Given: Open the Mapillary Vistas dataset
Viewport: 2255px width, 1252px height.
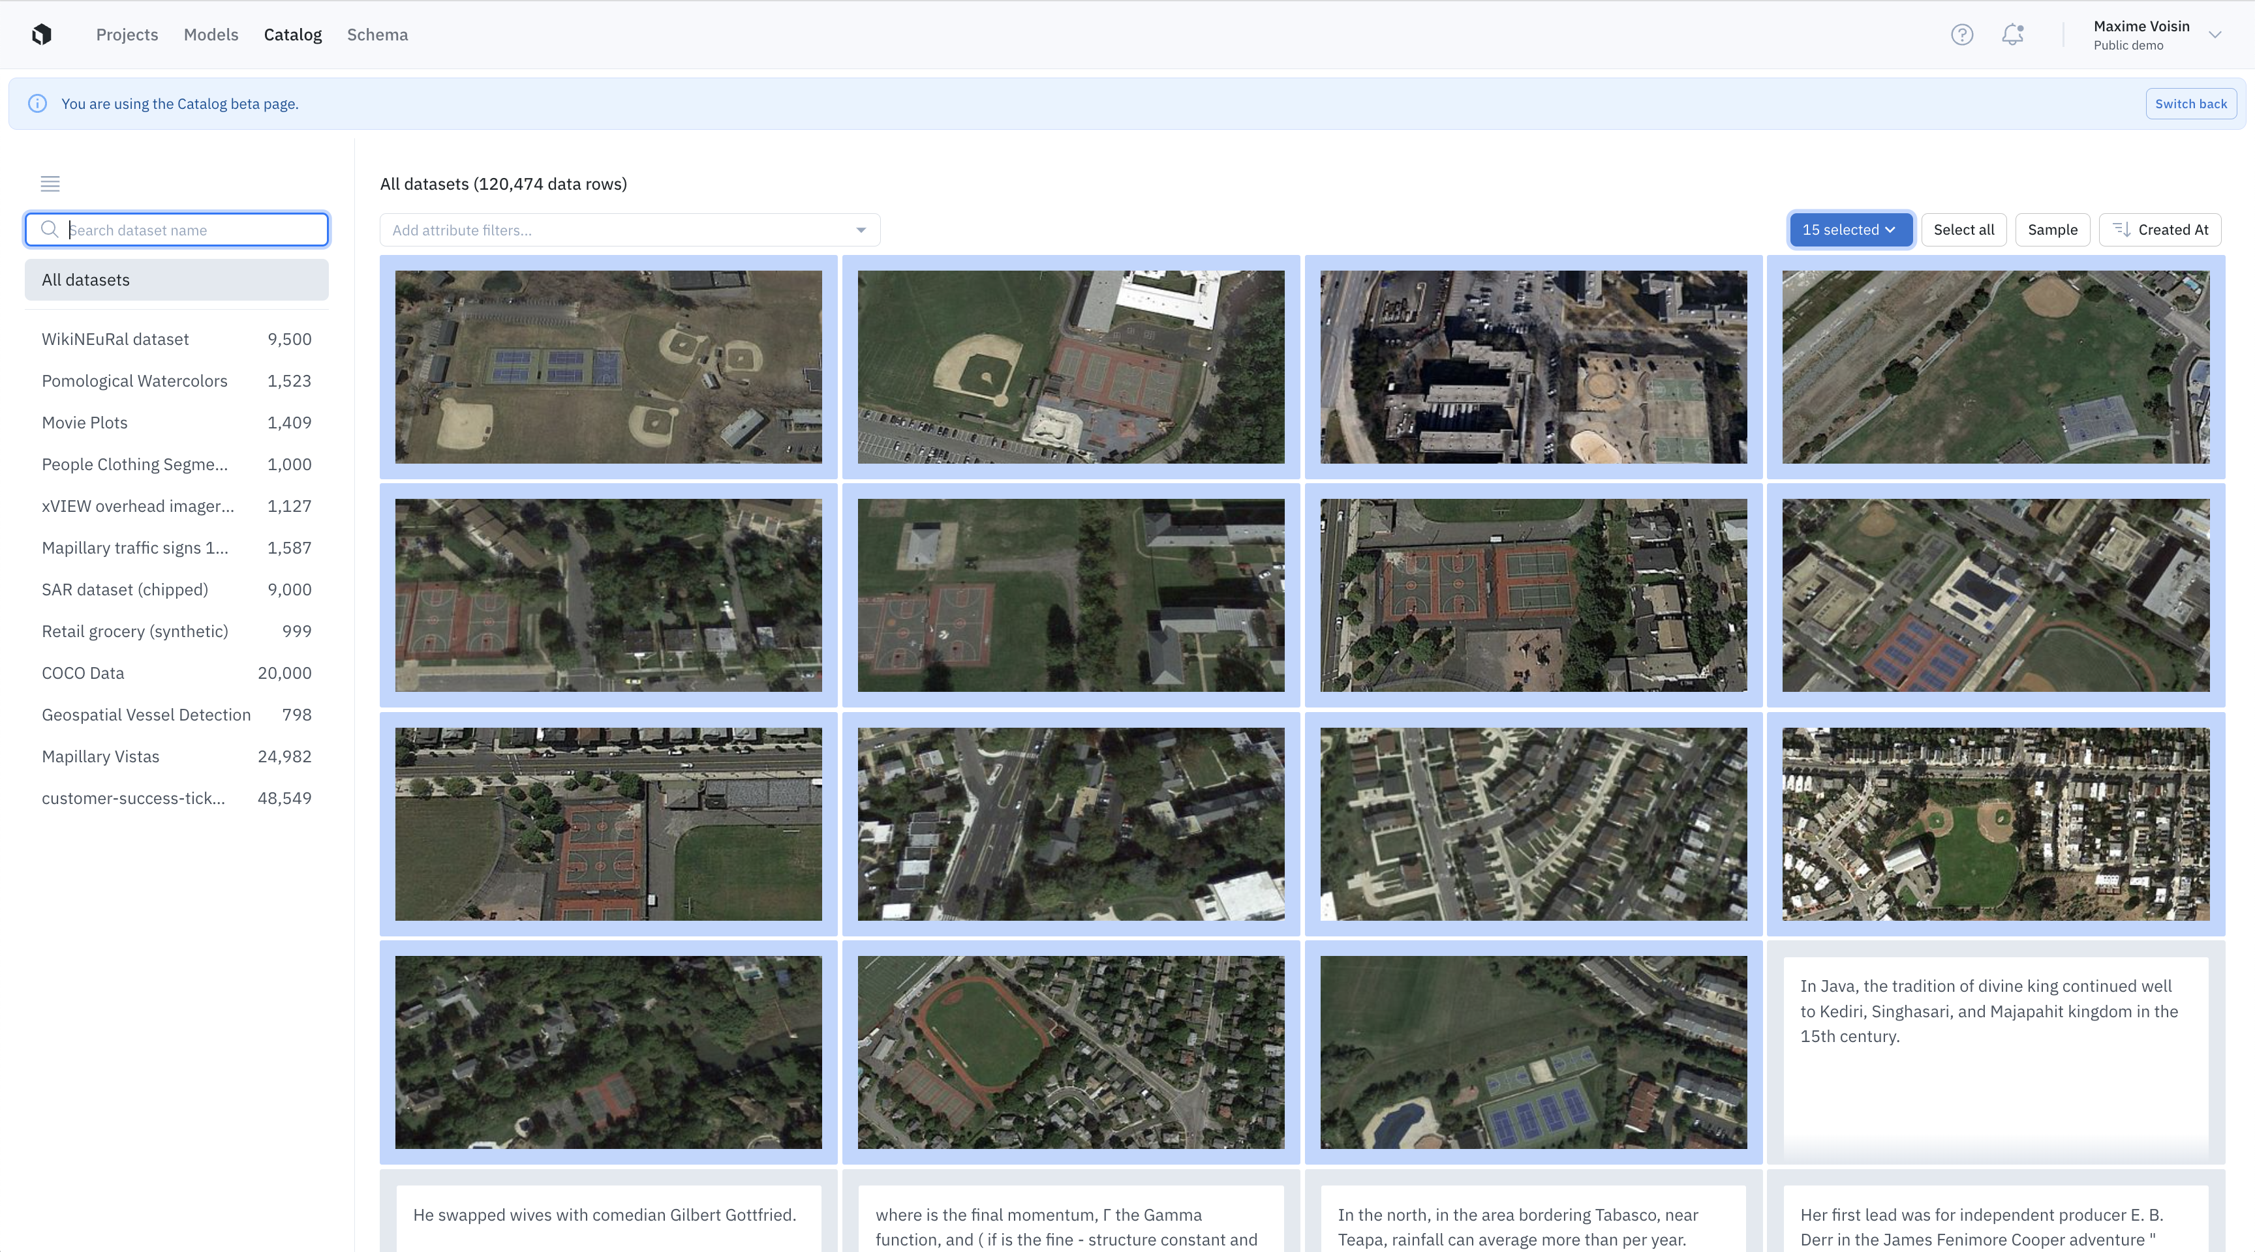Looking at the screenshot, I should coord(177,756).
